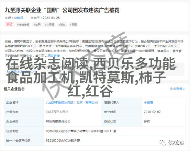
Task: Open 九圣源中医药研究院（北京）有限公司 company link
Action: (x=72, y=102)
